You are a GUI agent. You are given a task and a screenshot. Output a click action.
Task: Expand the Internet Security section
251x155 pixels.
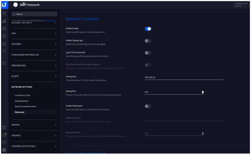pos(56,23)
